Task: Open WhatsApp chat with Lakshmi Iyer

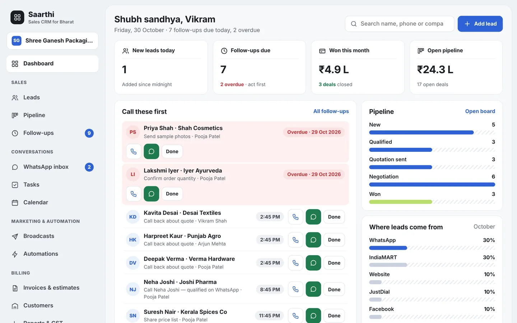Action: point(152,194)
